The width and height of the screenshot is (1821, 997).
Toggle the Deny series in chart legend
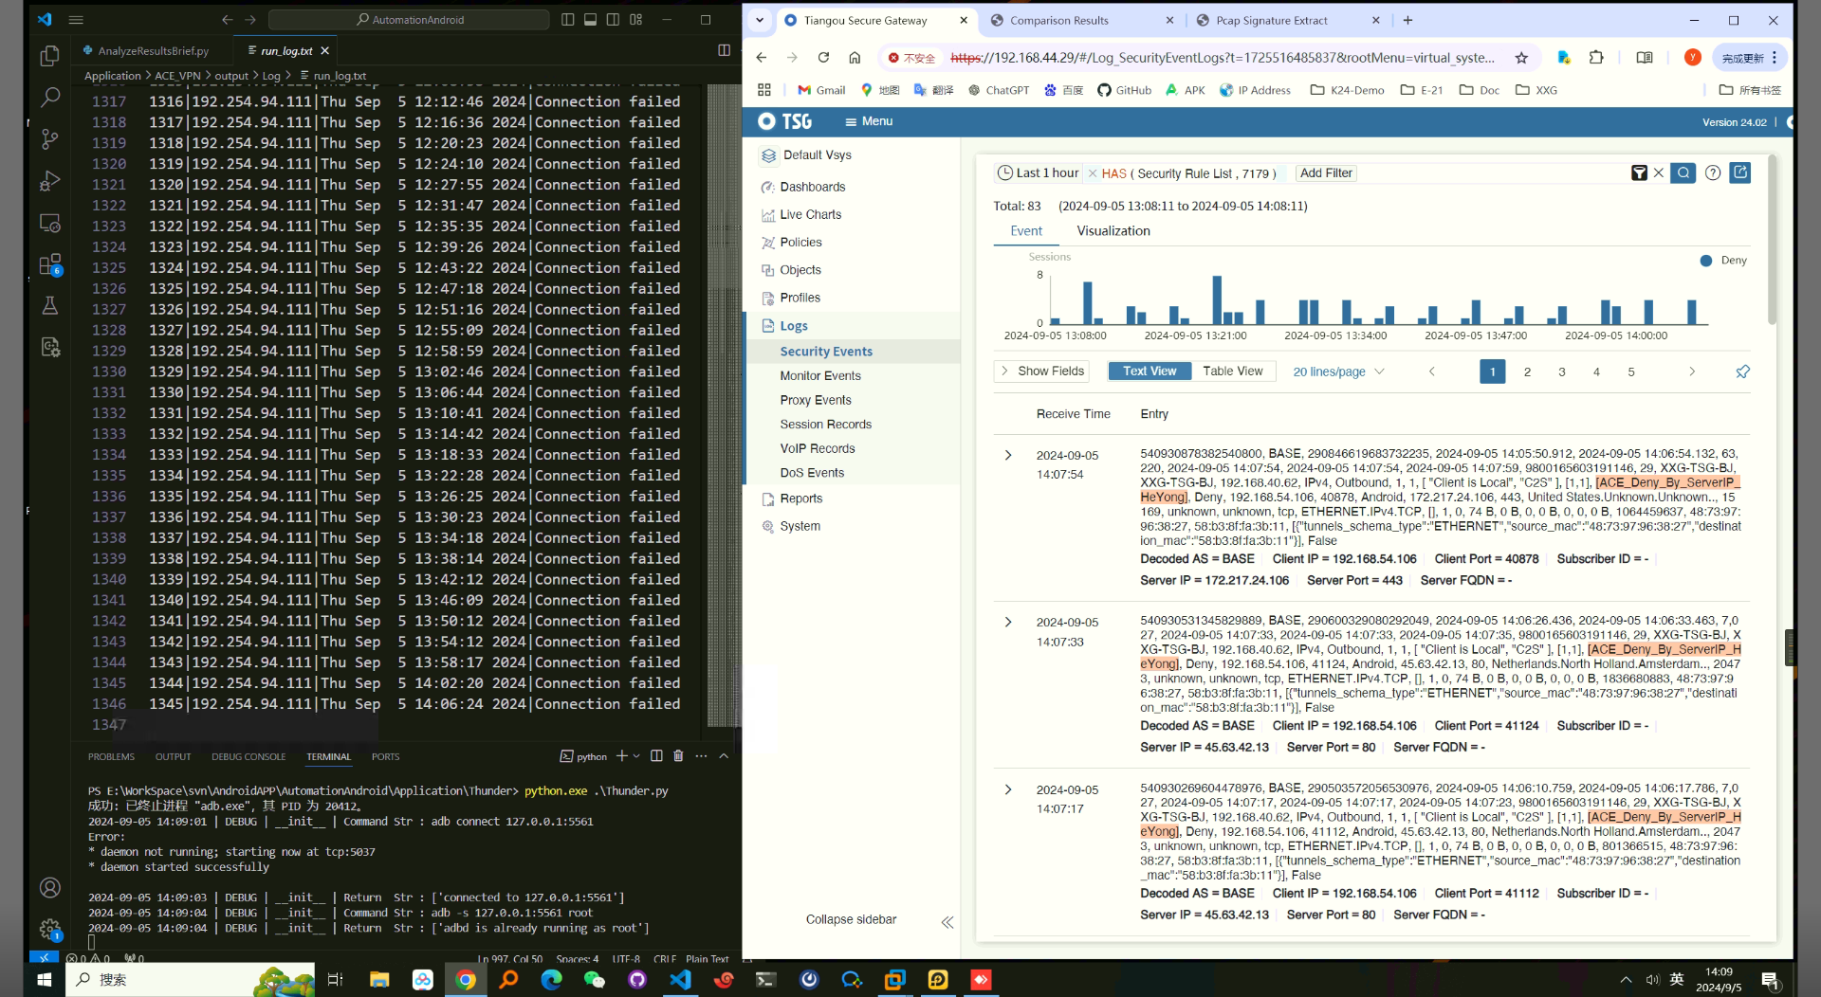[1723, 261]
